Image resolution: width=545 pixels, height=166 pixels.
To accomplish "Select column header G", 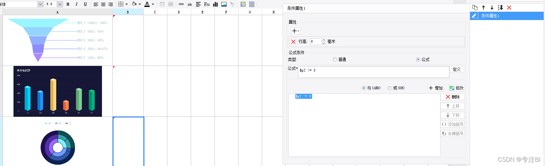I will point(250,12).
